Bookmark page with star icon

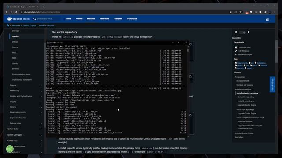(241, 12)
